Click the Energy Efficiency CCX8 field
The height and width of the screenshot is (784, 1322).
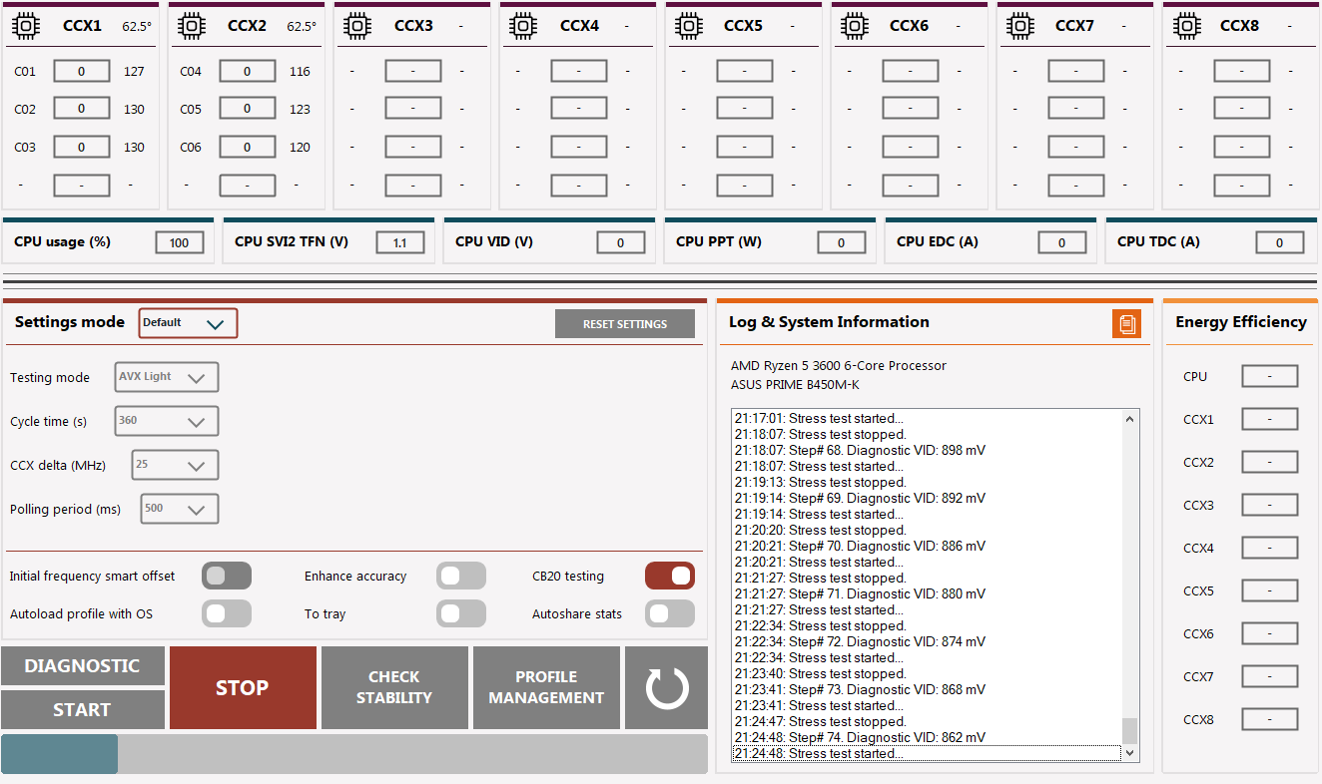coord(1270,719)
